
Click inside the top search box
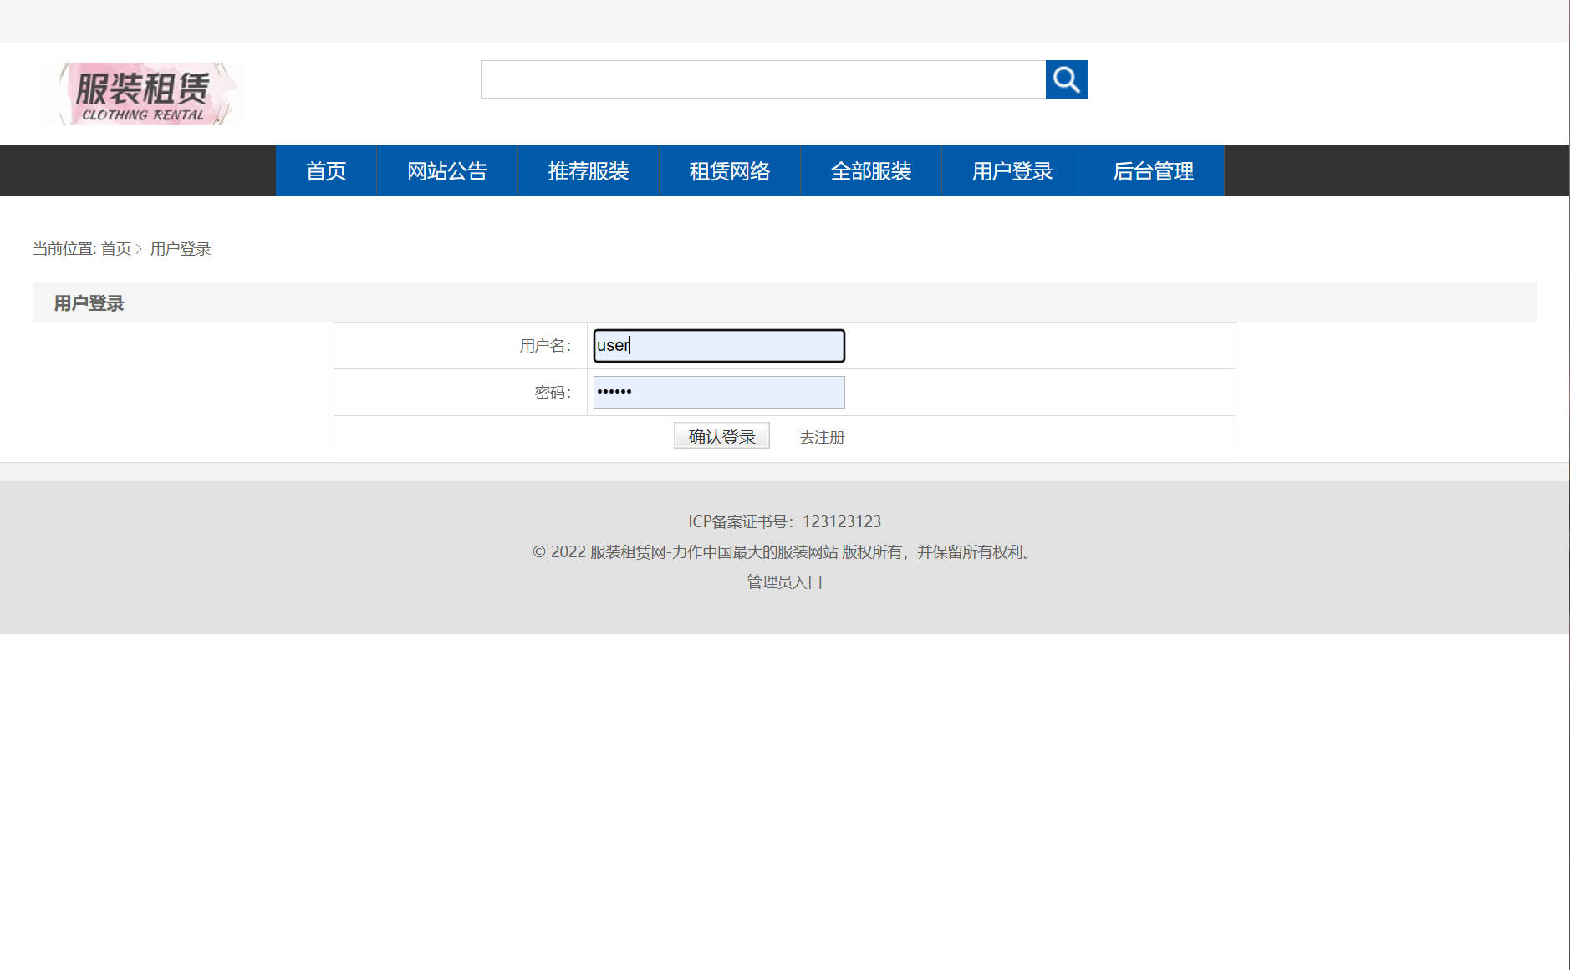[763, 79]
